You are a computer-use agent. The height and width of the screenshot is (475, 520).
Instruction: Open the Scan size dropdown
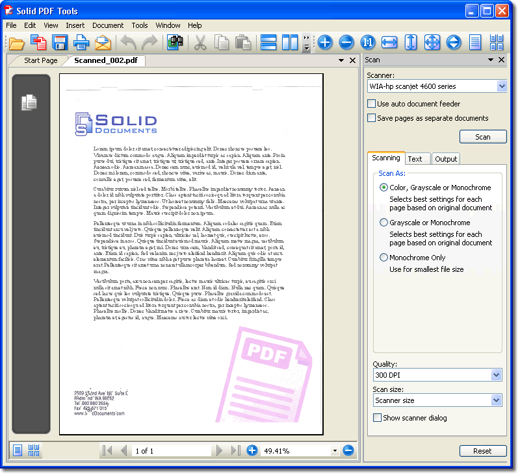click(x=497, y=400)
